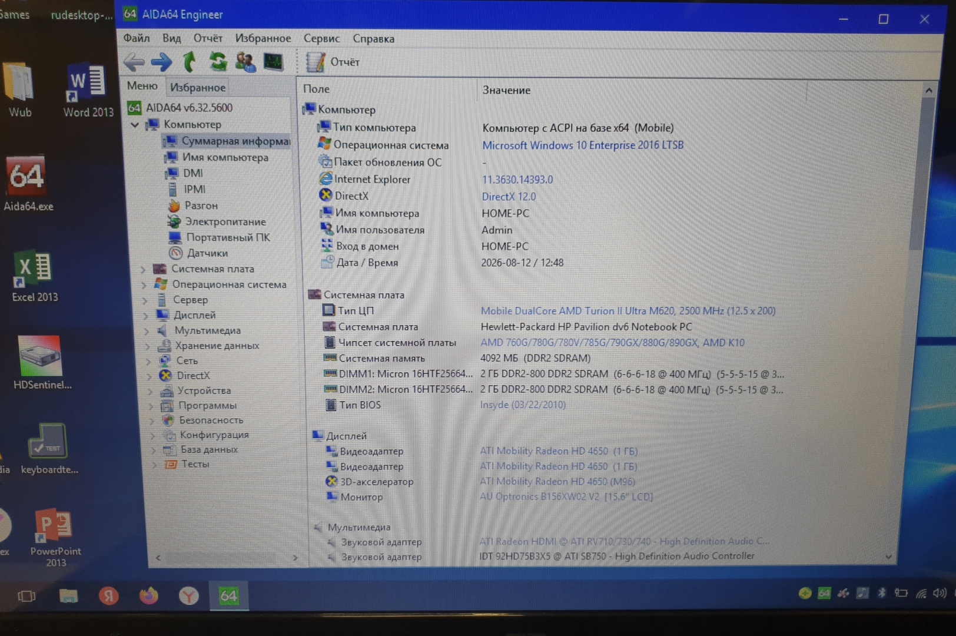Image resolution: width=956 pixels, height=636 pixels.
Task: Select the База данных tree item
Action: tap(201, 449)
